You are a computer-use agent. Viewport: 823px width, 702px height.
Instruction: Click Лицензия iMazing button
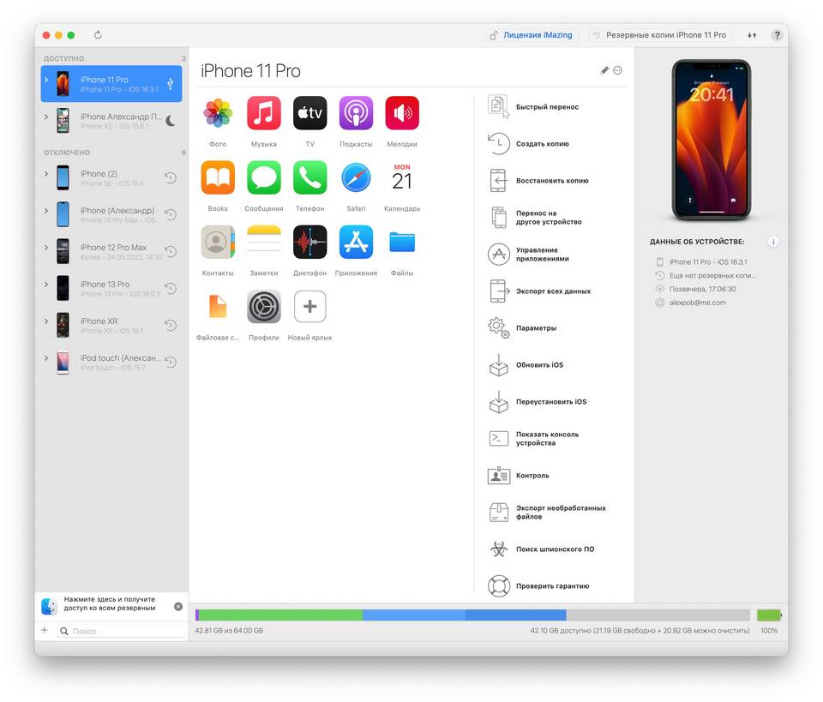[532, 35]
